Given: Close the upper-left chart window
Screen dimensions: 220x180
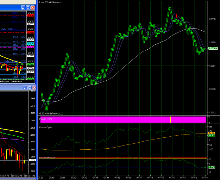Looking at the screenshot, I should [32, 8].
